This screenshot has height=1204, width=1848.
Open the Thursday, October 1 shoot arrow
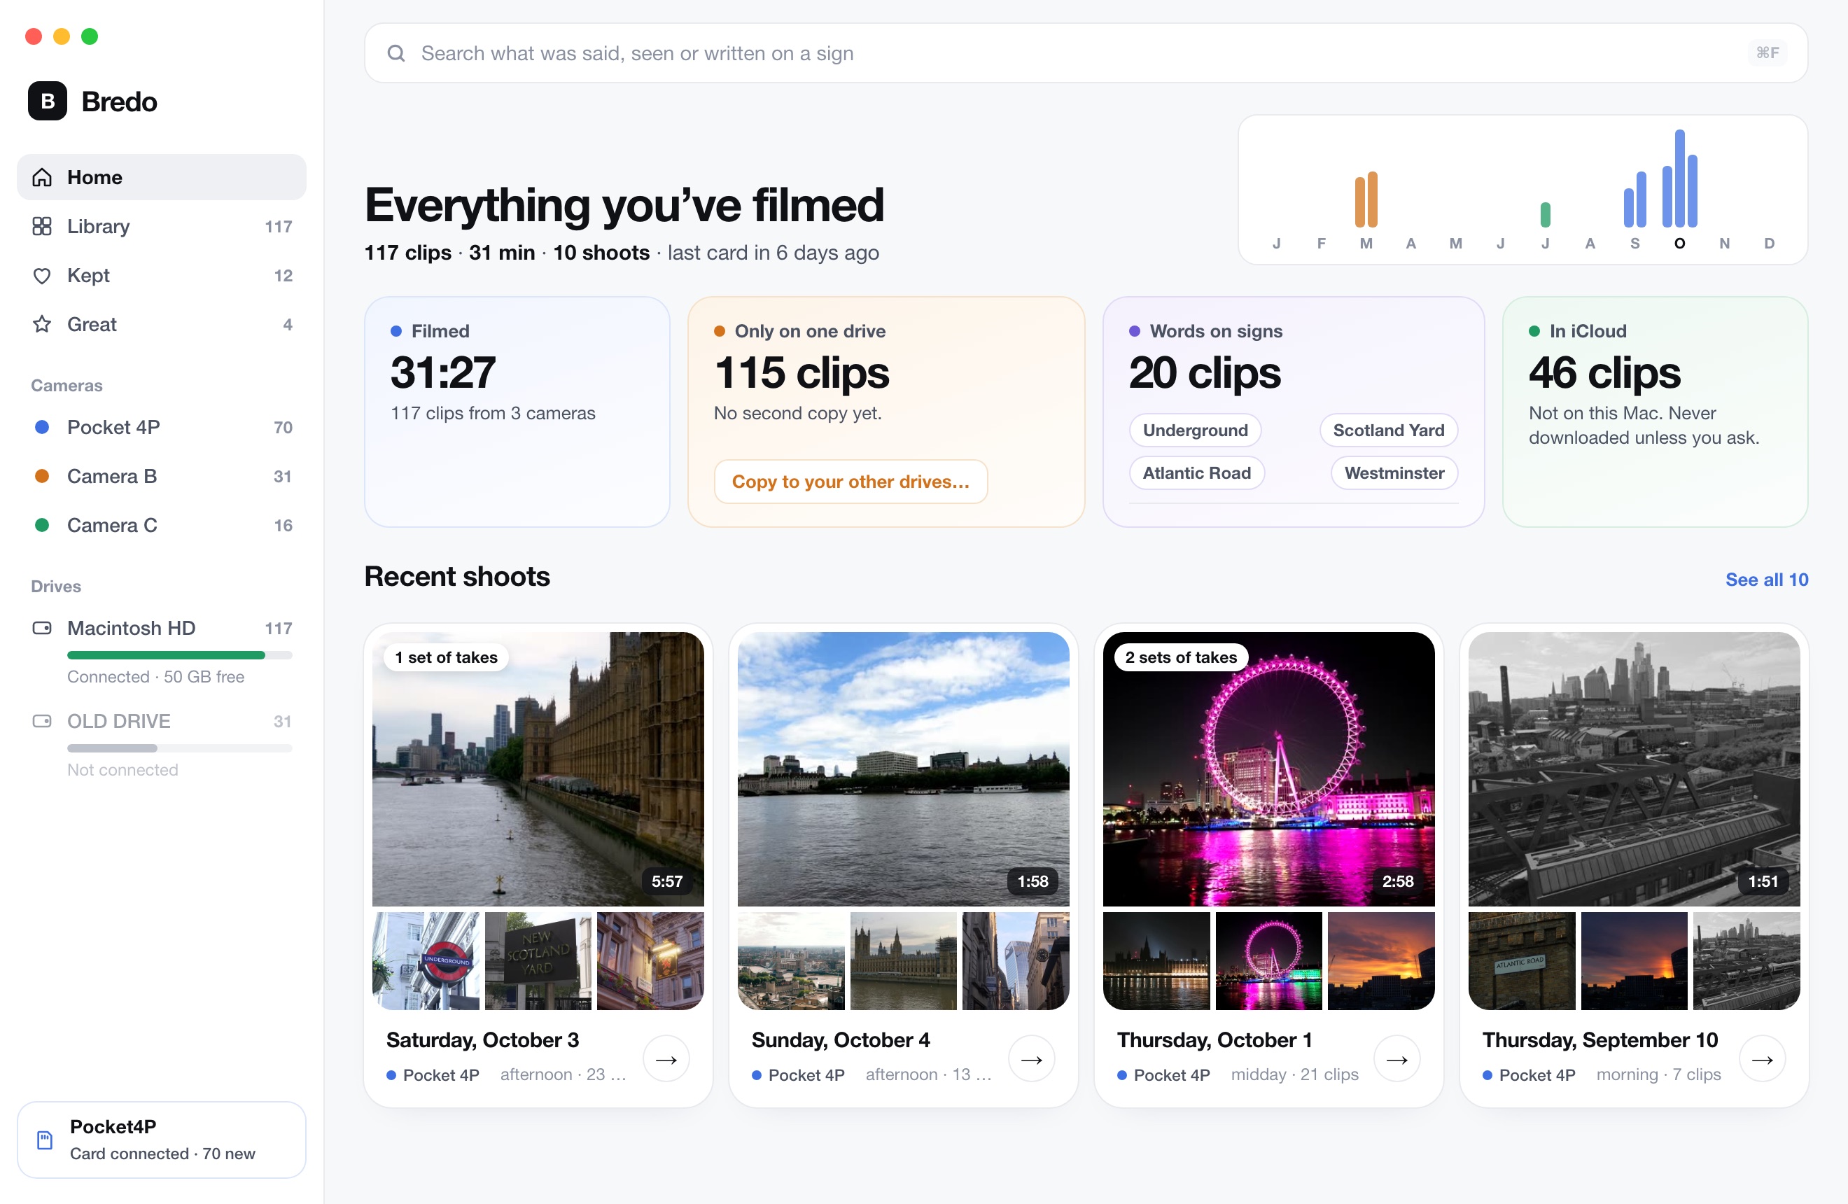[x=1397, y=1059]
